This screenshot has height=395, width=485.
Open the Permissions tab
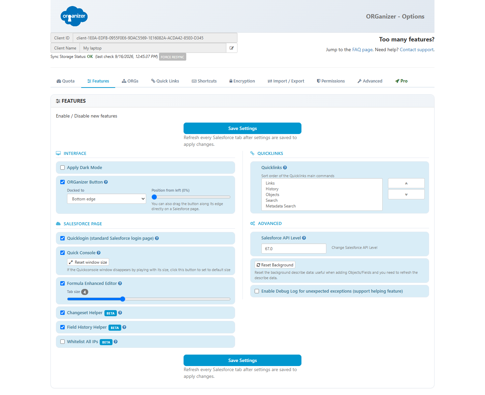331,81
